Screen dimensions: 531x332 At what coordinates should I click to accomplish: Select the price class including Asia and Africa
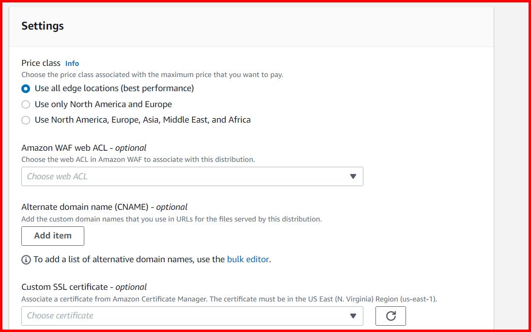point(26,120)
